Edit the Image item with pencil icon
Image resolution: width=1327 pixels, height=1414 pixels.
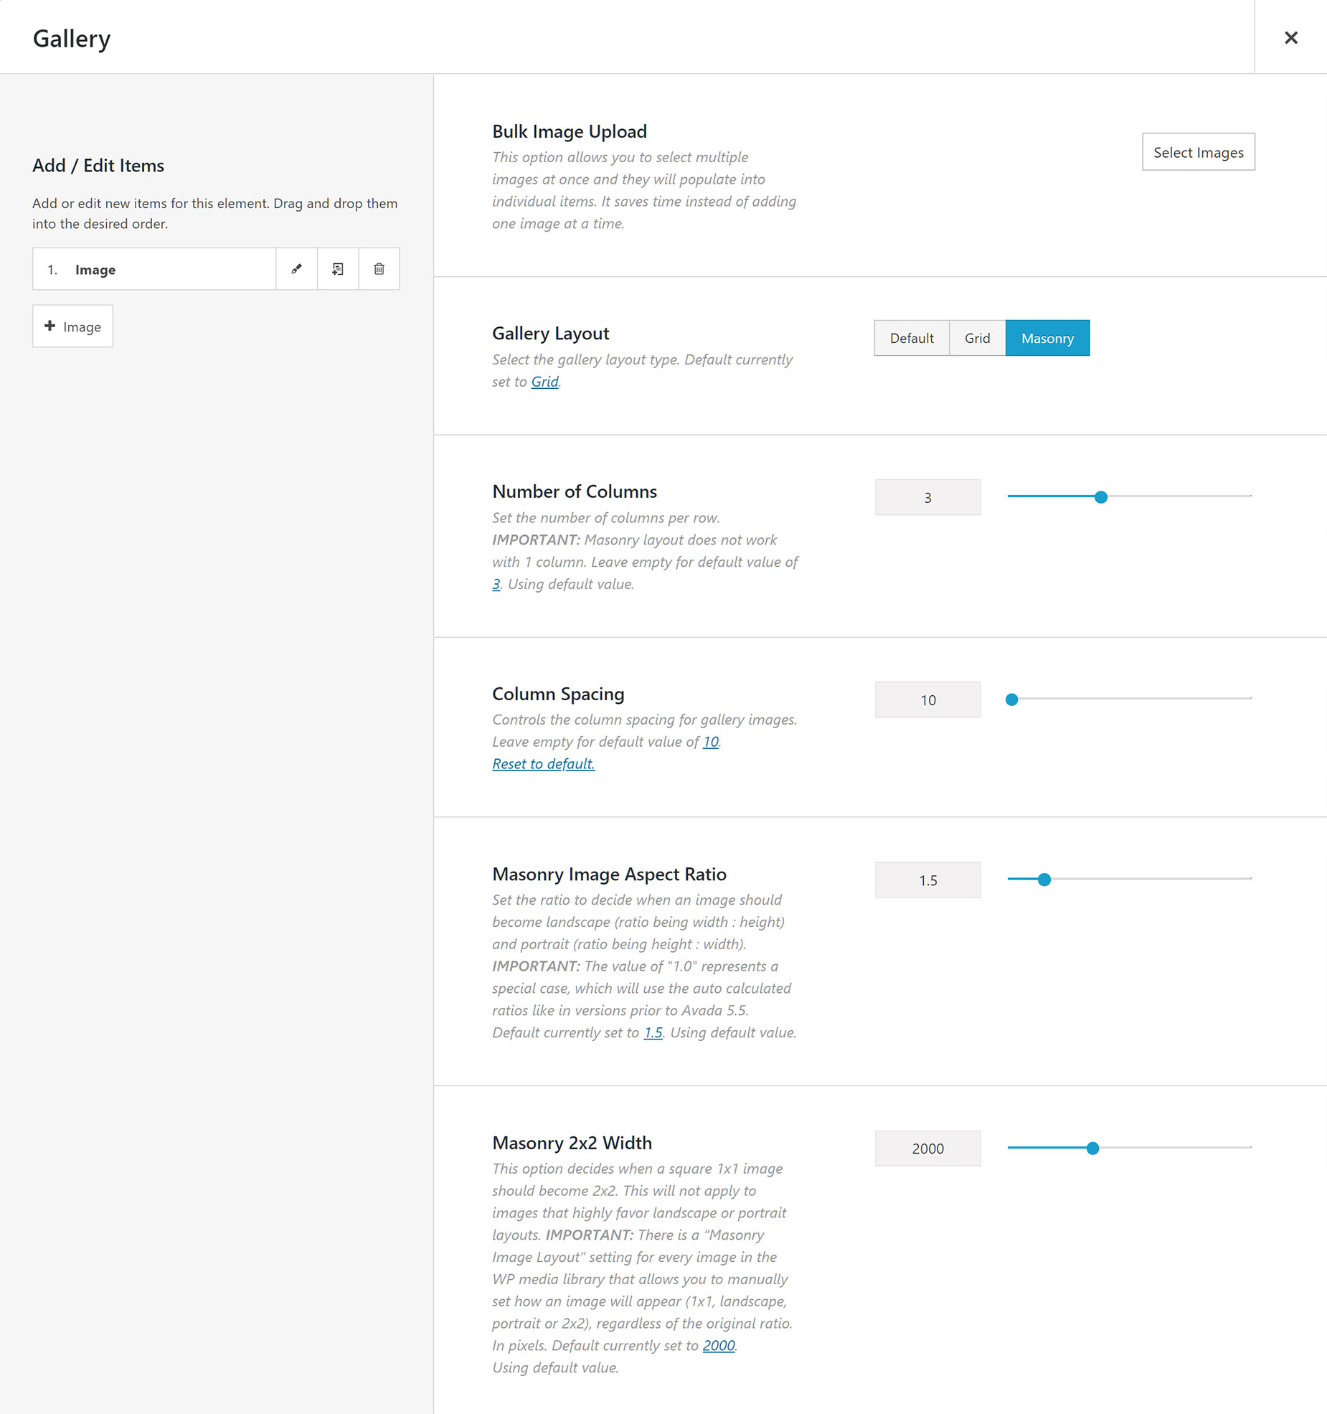coord(296,269)
